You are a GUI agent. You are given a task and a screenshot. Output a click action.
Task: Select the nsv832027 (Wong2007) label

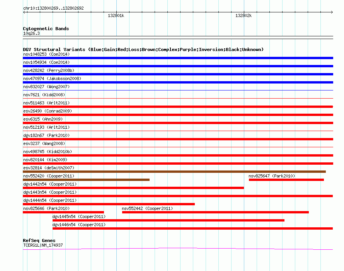[x=46, y=87]
